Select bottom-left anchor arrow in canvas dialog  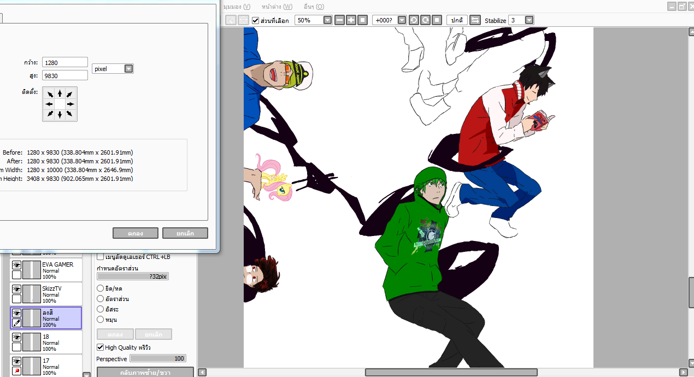point(50,114)
